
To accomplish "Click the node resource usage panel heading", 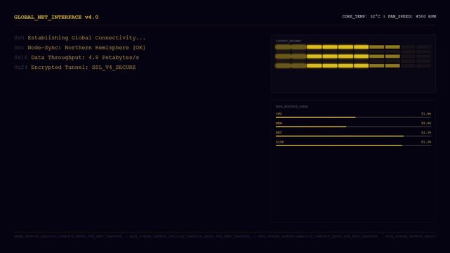I will click(x=292, y=107).
